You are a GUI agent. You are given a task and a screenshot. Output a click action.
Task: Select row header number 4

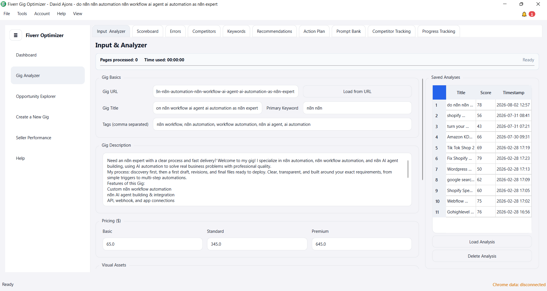click(439, 137)
